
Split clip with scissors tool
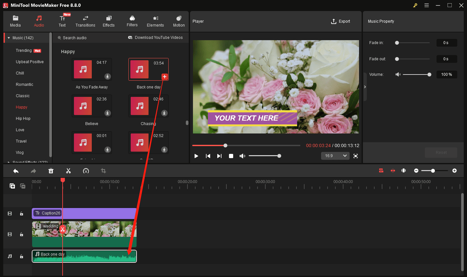coord(68,171)
